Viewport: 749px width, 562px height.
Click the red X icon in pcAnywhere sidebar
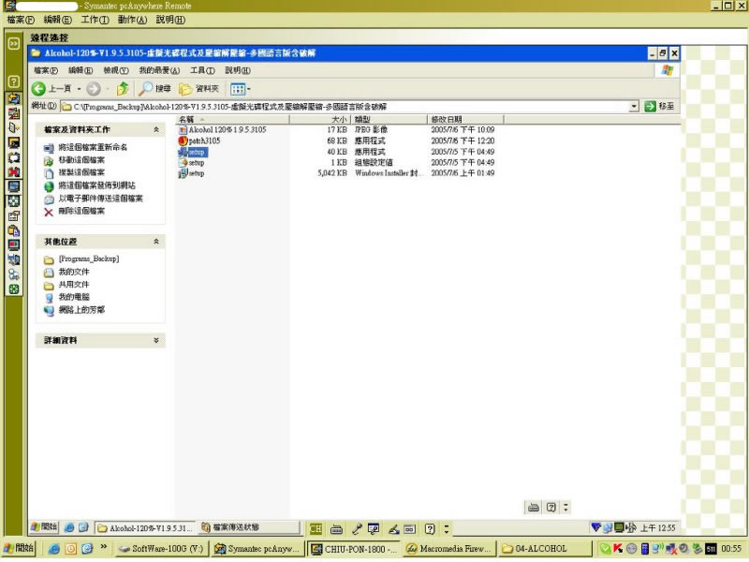(14, 171)
